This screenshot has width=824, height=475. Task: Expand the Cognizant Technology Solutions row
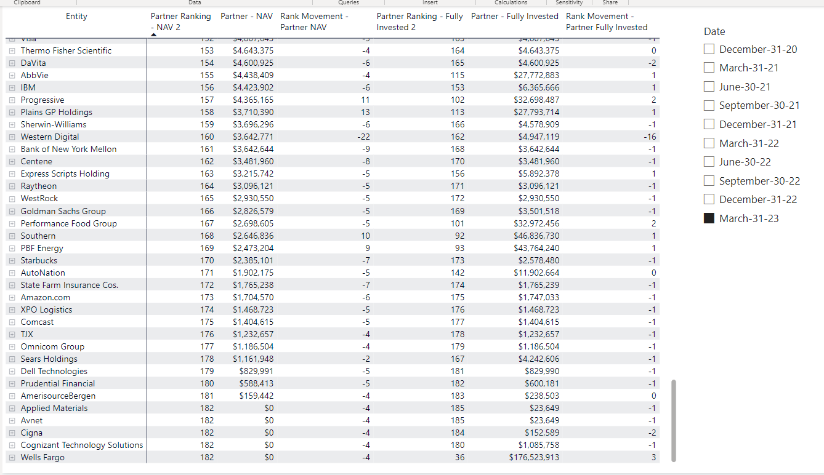tap(12, 445)
